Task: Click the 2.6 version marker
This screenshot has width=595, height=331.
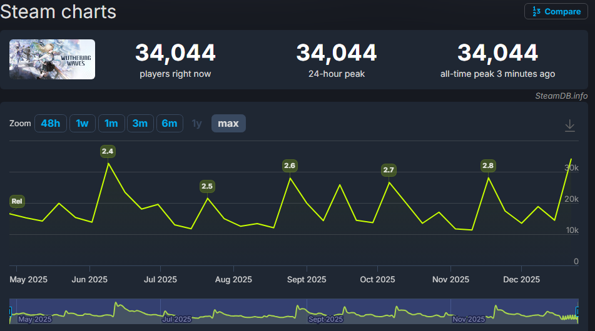Action: tap(290, 165)
